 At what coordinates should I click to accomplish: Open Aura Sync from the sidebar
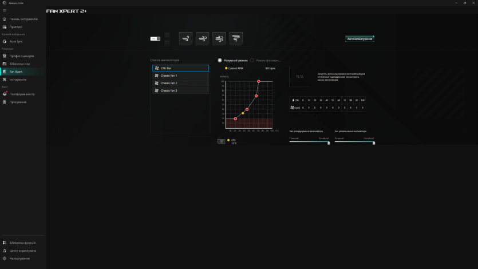pyautogui.click(x=16, y=41)
